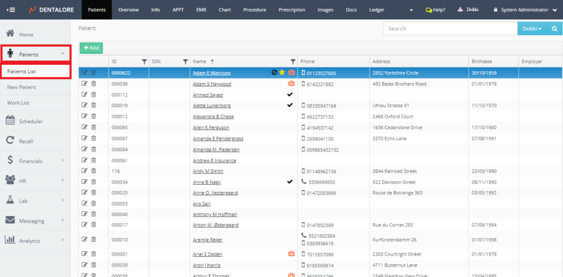Viewport: 563px width, 277px height.
Task: Expand the Dokki search scope dropdown
Action: point(532,29)
